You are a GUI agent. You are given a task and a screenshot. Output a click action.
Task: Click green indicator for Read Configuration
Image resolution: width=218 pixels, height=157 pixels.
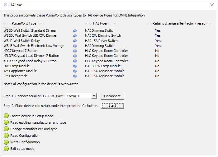click(x=6, y=136)
